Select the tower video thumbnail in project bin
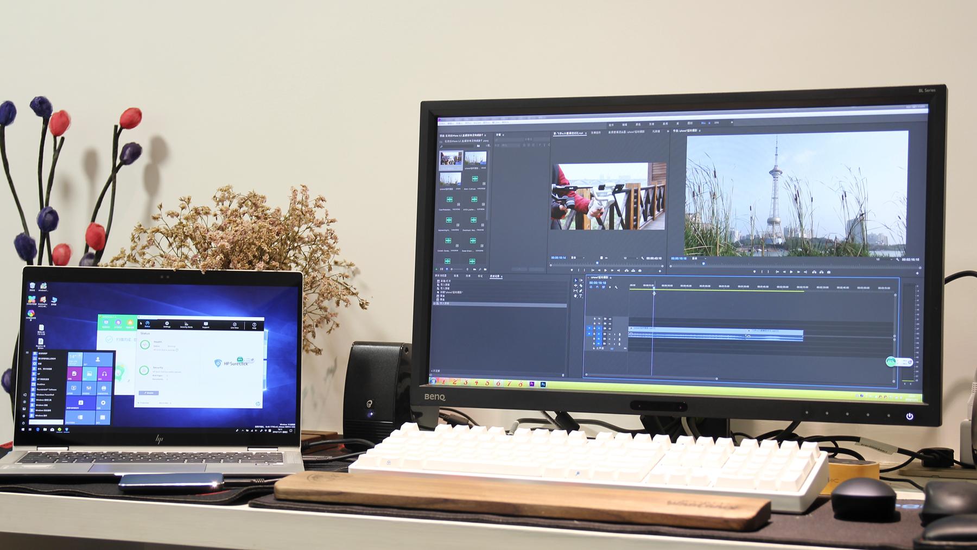The height and width of the screenshot is (550, 977). (475, 159)
